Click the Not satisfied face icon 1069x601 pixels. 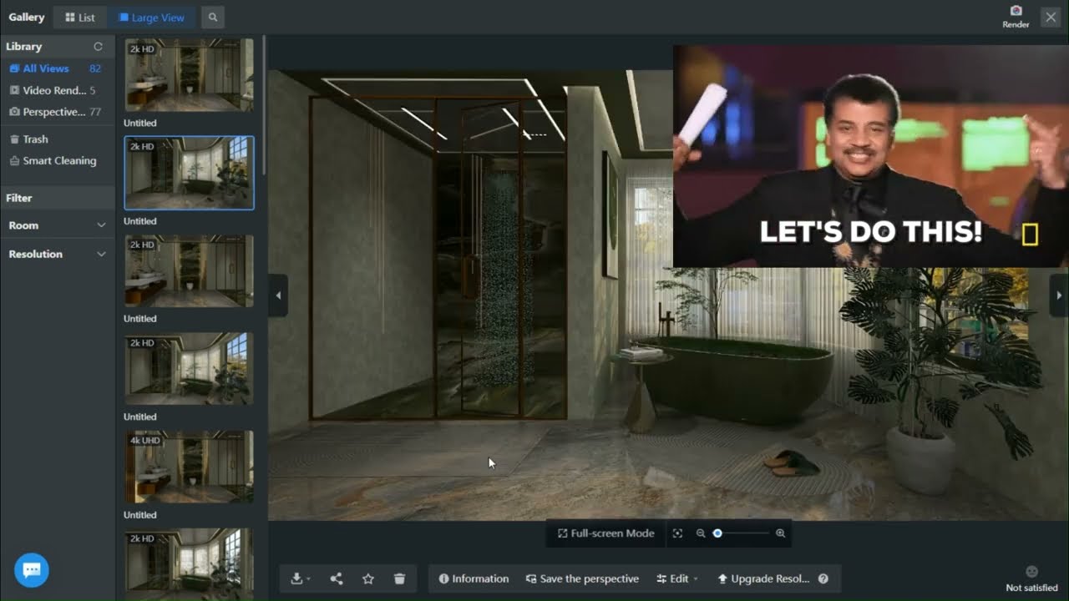click(1031, 572)
